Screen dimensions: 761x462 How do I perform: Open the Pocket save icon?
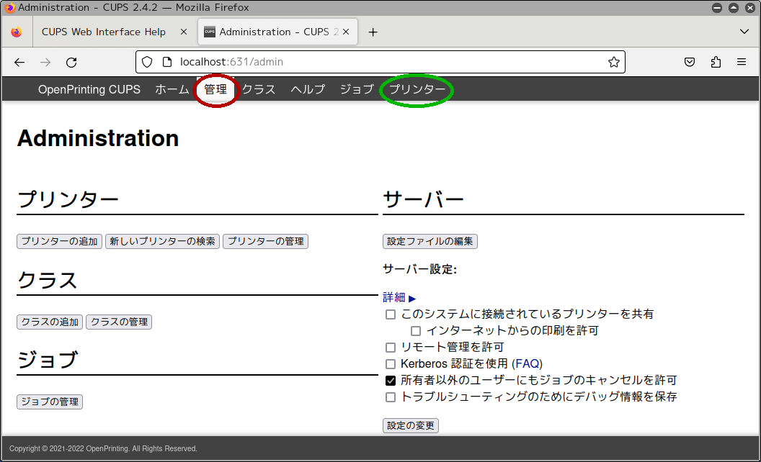689,62
